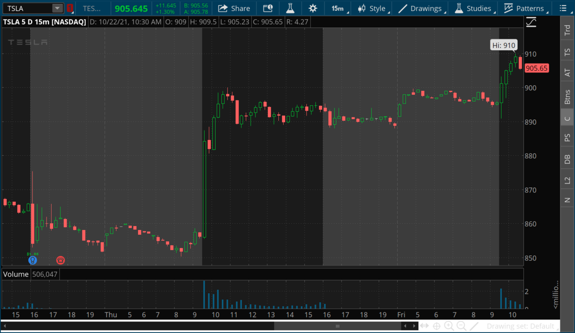Click the red flag next to symbol box

pos(70,8)
